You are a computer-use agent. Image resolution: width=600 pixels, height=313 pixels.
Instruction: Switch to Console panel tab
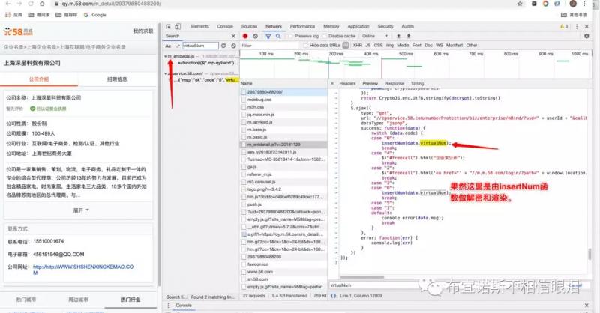point(225,26)
